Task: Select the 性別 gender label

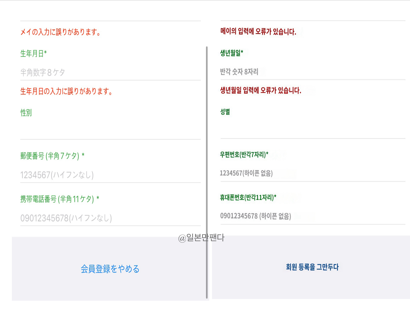Action: pyautogui.click(x=26, y=112)
